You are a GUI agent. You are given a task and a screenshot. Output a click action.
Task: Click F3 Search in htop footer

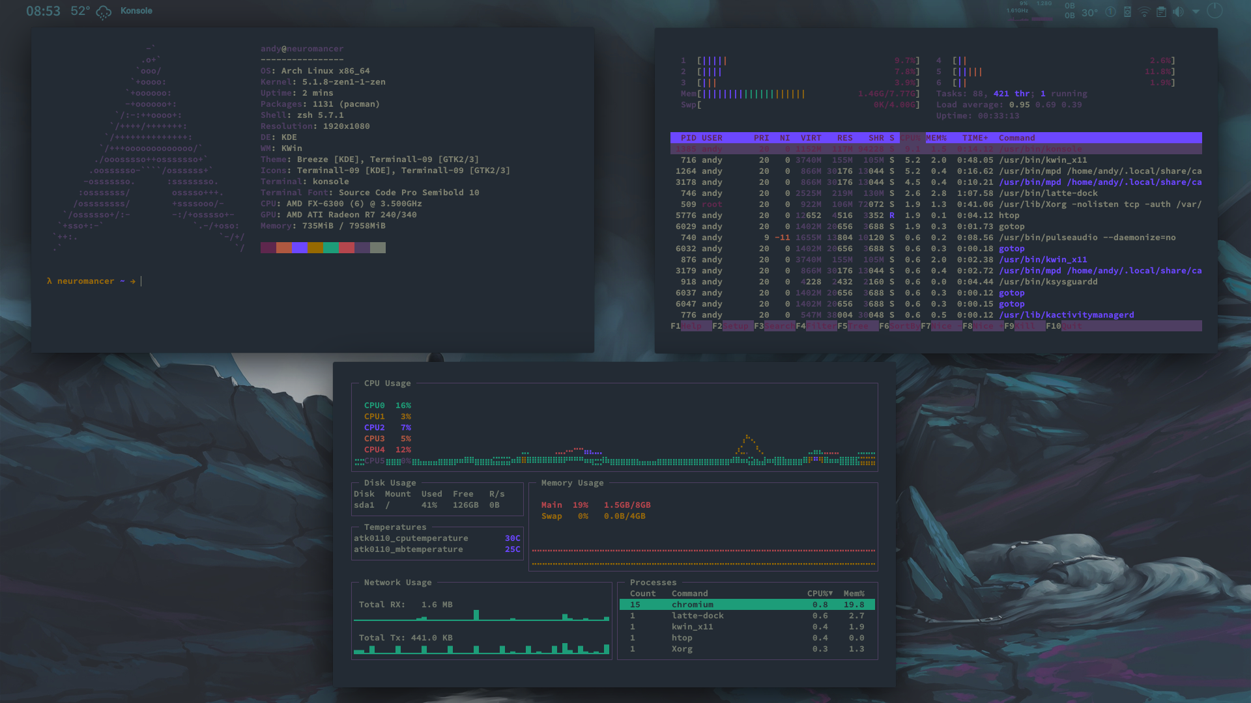tap(774, 326)
